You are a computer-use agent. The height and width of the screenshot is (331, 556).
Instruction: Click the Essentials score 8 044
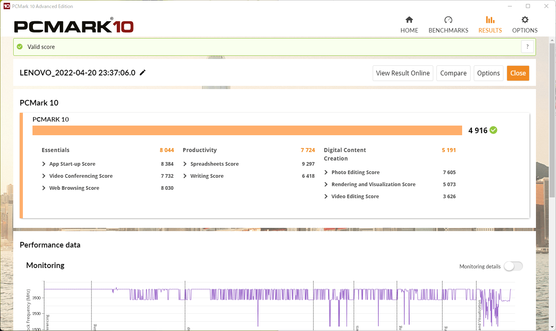[x=167, y=150]
